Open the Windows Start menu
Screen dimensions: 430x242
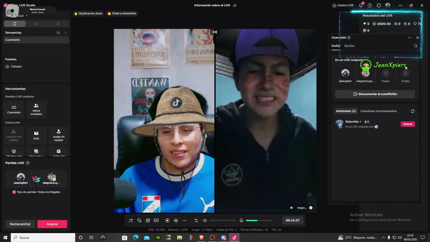tap(5, 238)
